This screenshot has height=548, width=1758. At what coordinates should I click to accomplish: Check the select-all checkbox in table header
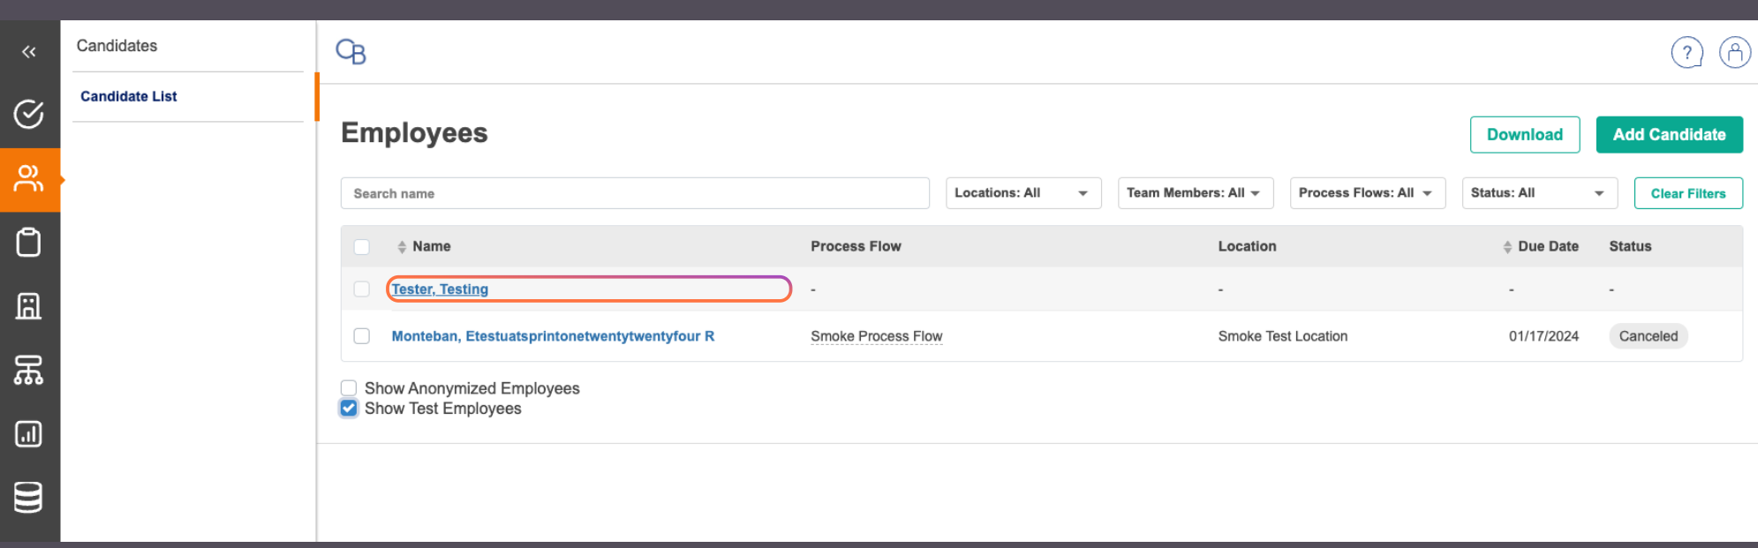[x=362, y=247]
